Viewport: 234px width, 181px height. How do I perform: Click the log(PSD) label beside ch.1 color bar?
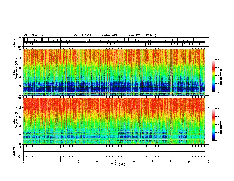click(221, 77)
